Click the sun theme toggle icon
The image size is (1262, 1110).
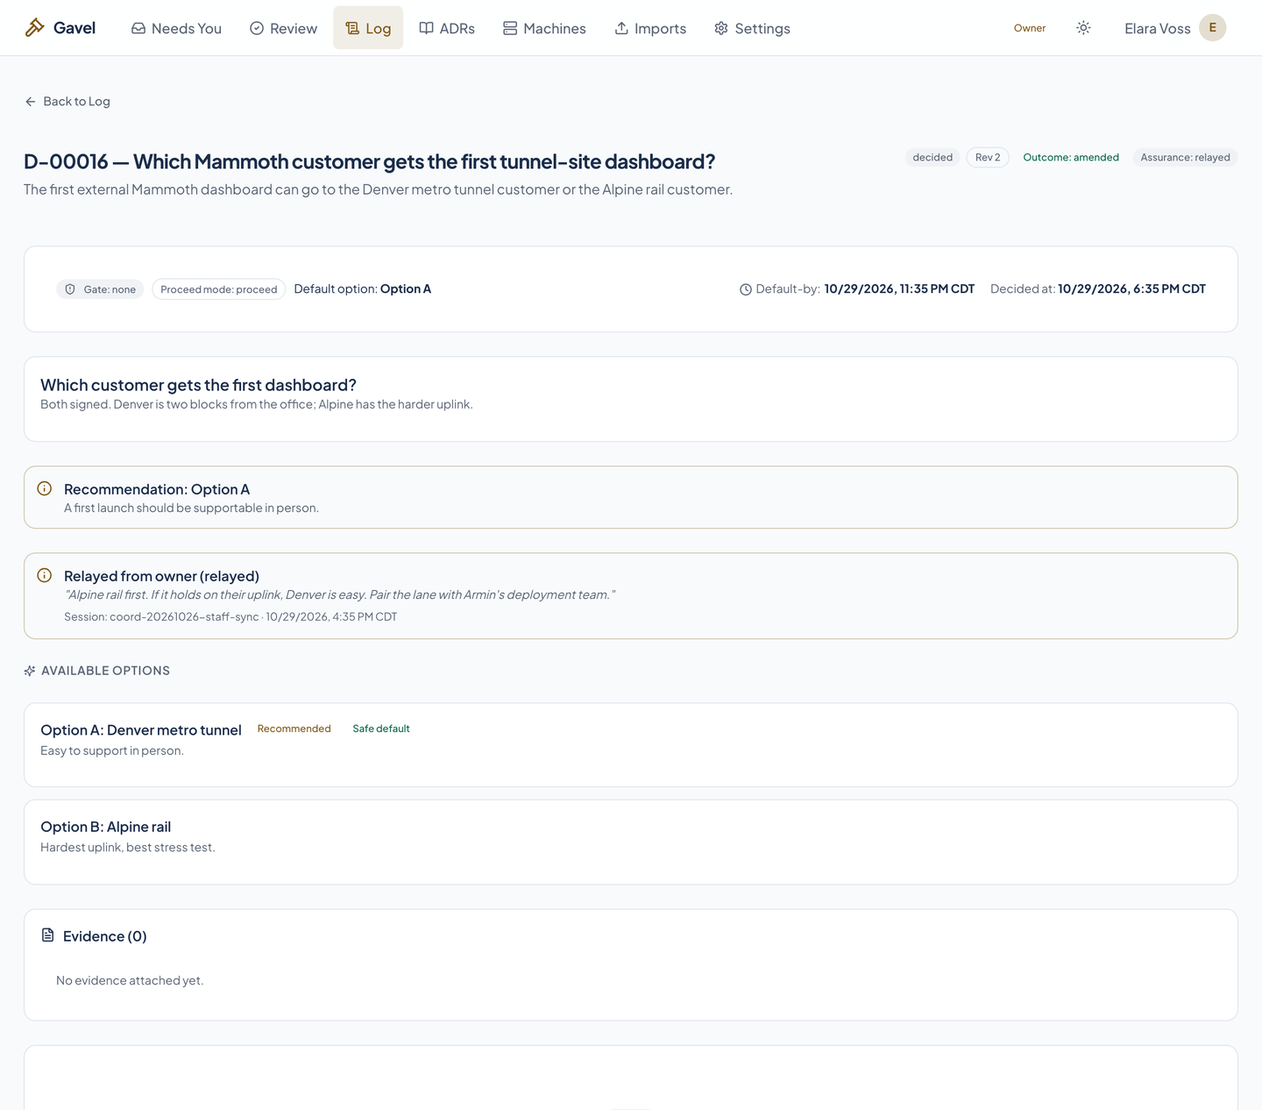pos(1083,28)
